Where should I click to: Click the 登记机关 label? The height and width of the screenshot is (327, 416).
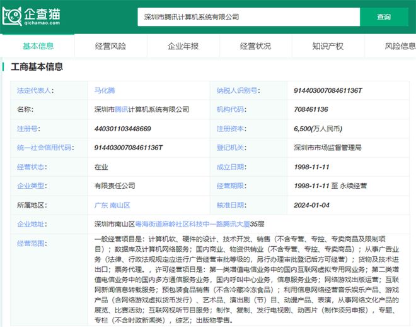pyautogui.click(x=231, y=148)
